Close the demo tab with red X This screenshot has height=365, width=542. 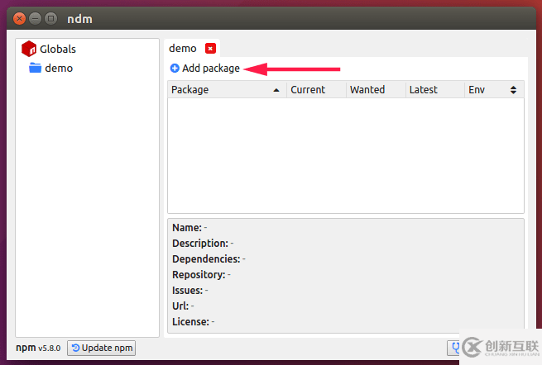point(210,49)
